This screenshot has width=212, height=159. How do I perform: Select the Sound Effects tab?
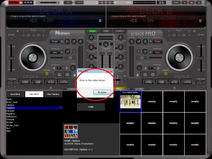15,94
